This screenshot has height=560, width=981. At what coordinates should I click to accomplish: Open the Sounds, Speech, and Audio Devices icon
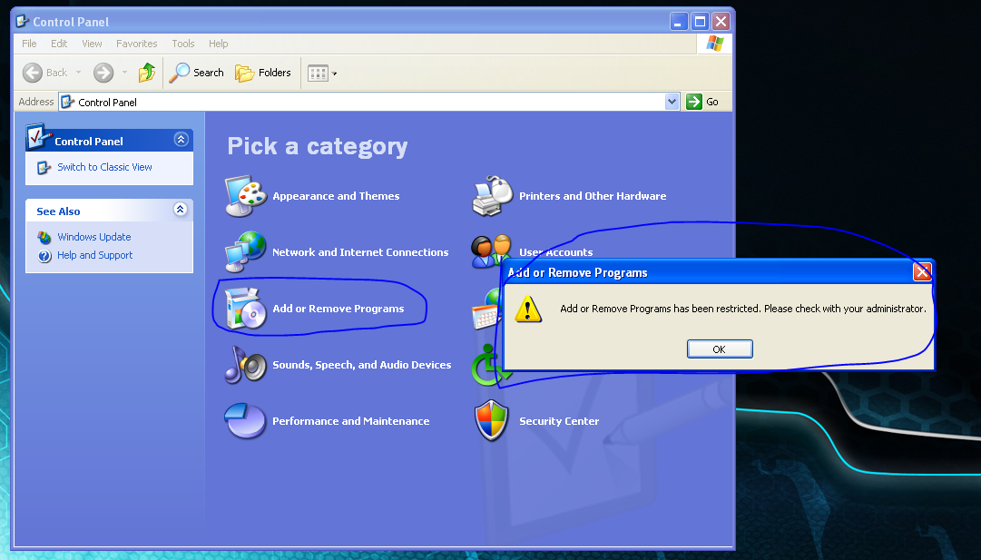[x=246, y=365]
